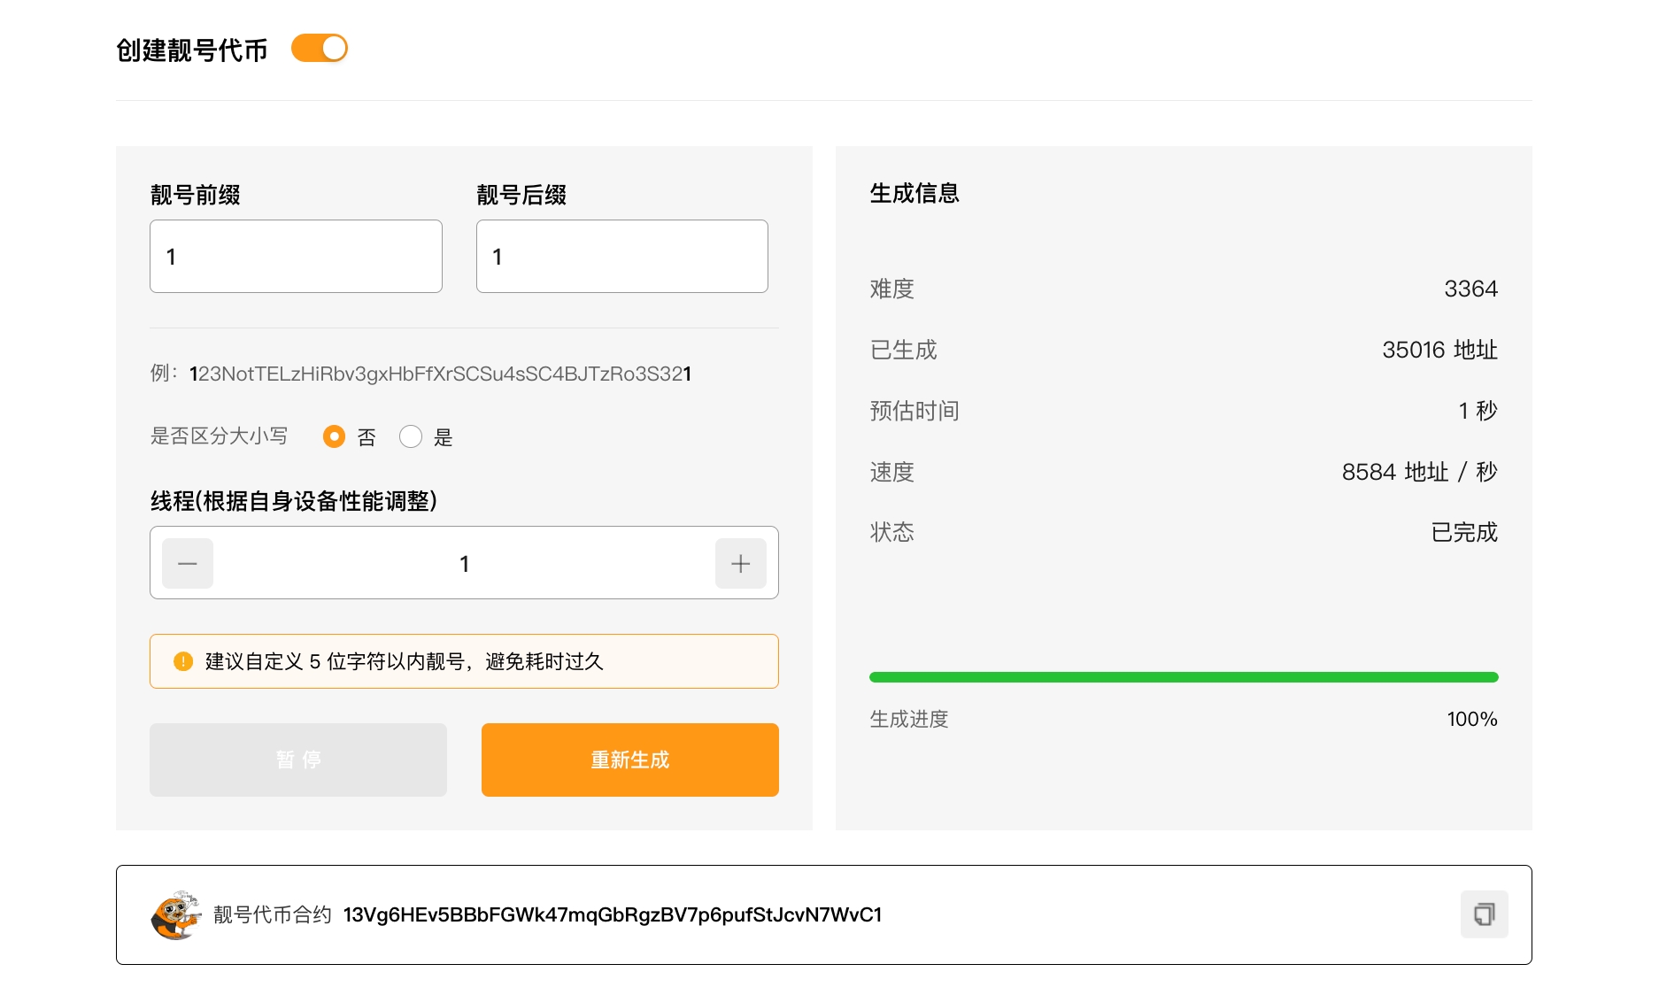Image resolution: width=1659 pixels, height=995 pixels.
Task: Increase thread count with plus button
Action: 740,564
